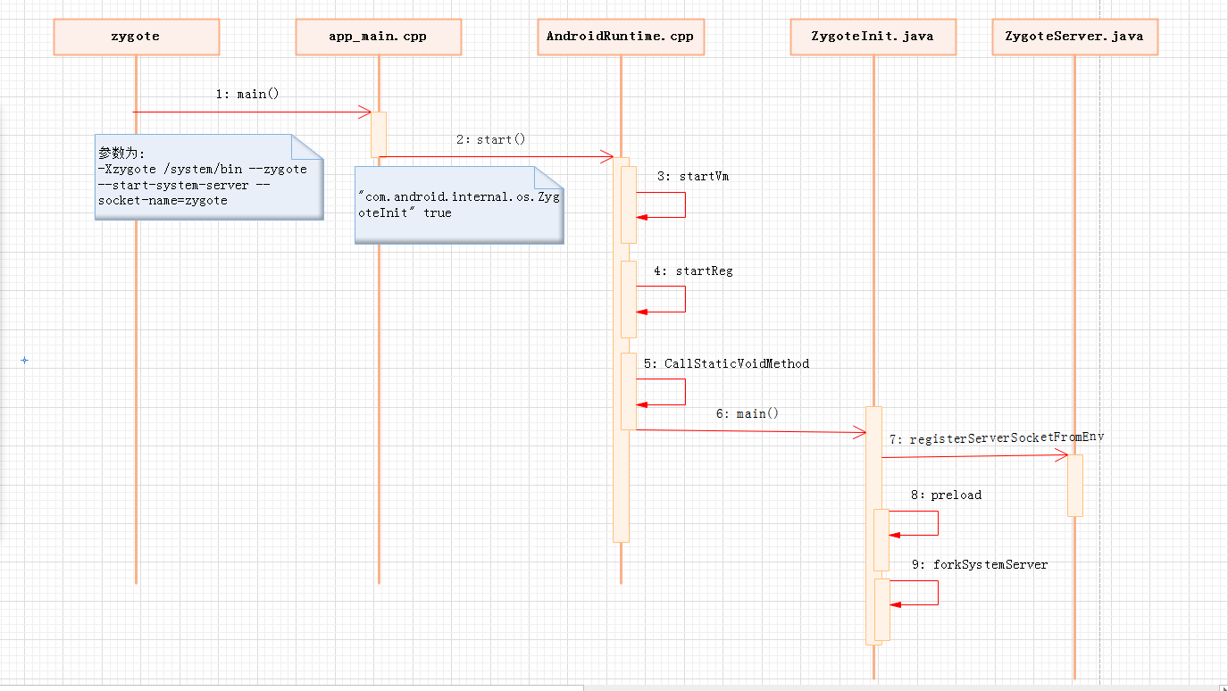Select the forkSystemServer self-call arrow

914,594
